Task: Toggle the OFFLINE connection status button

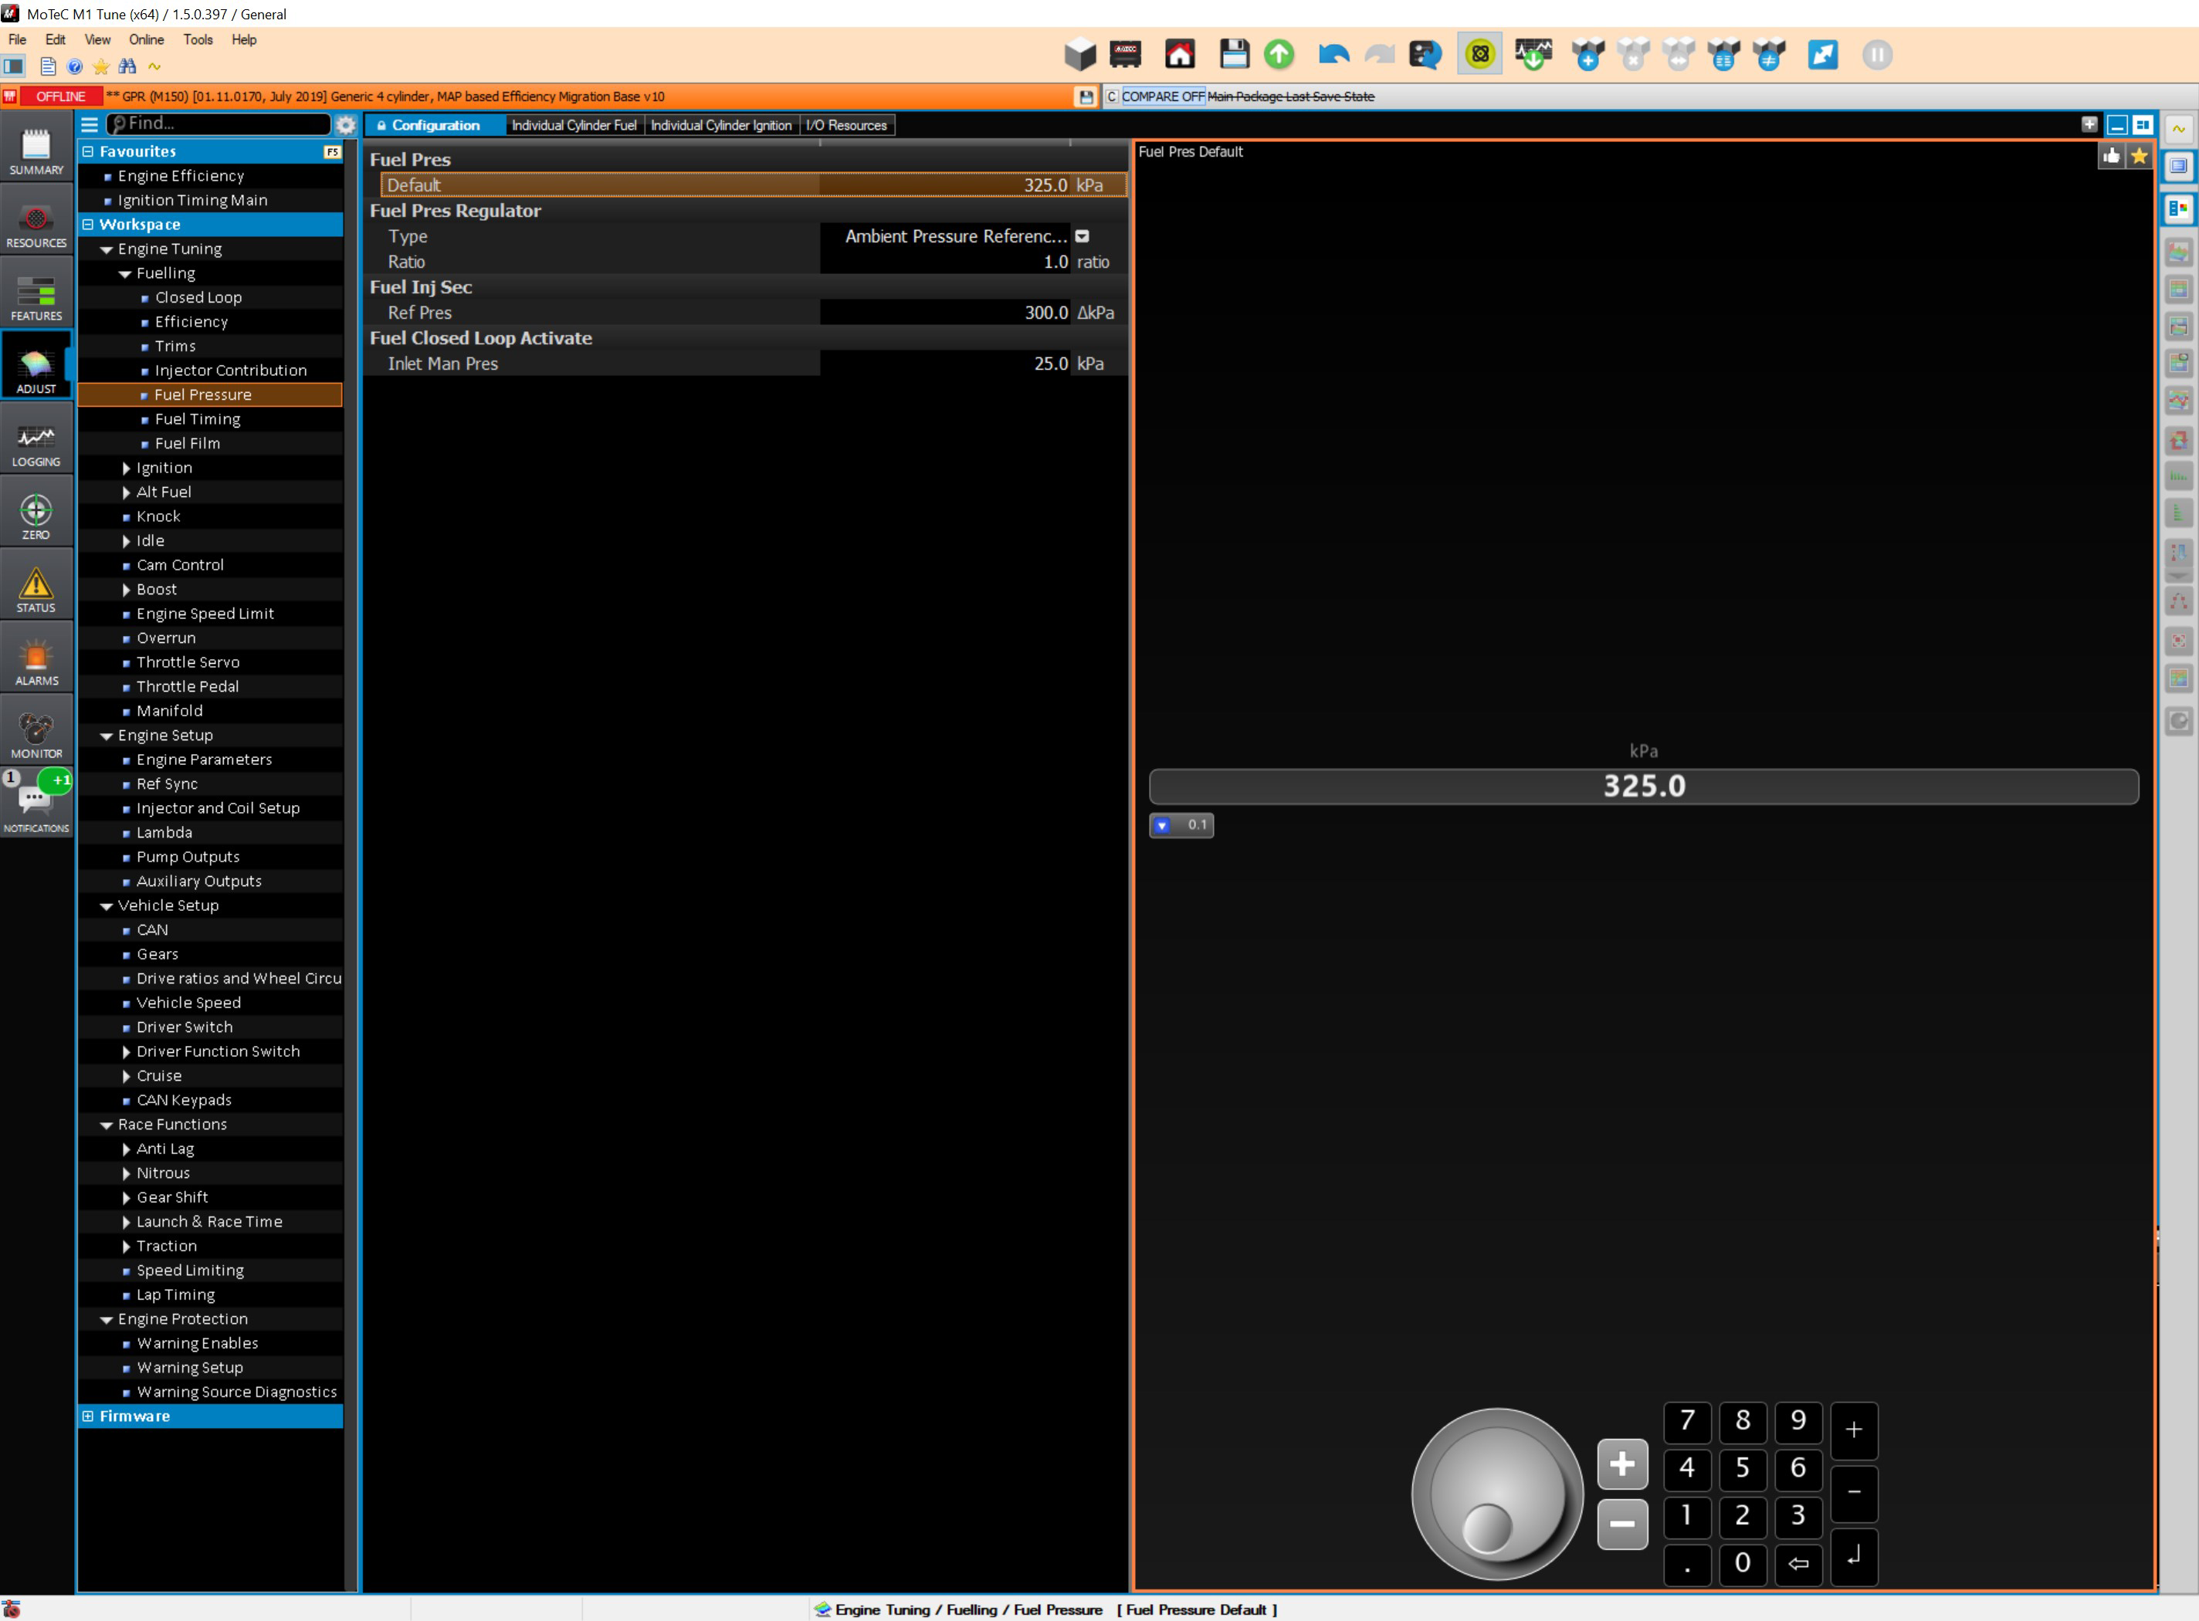Action: [60, 96]
